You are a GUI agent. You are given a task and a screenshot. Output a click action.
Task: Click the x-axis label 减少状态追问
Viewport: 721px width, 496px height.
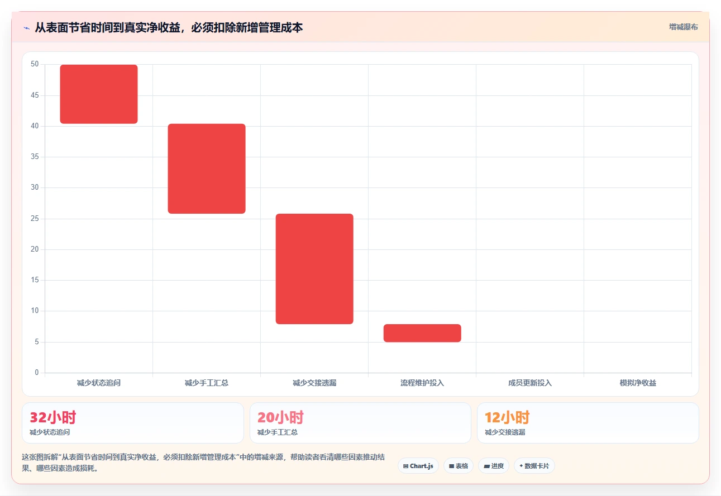click(99, 383)
